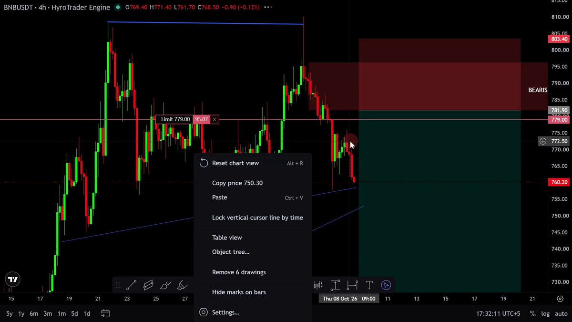Click the 803.40 stop price label
Viewport: 572px width, 322px height.
[559, 39]
